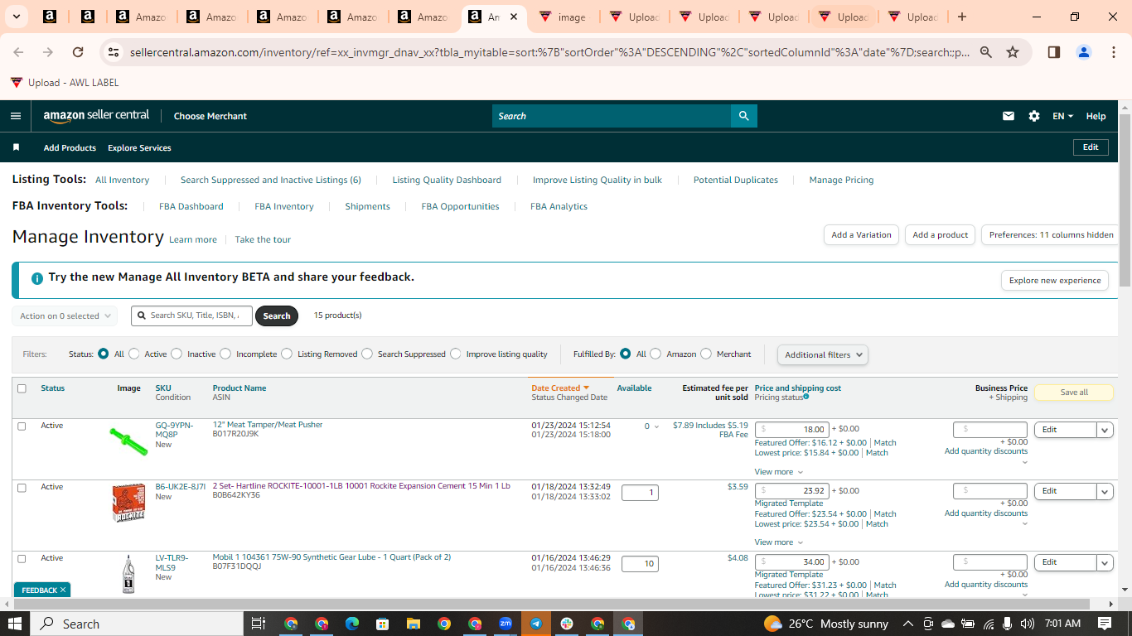
Task: Click the Pricing status info icon
Action: pyautogui.click(x=806, y=397)
